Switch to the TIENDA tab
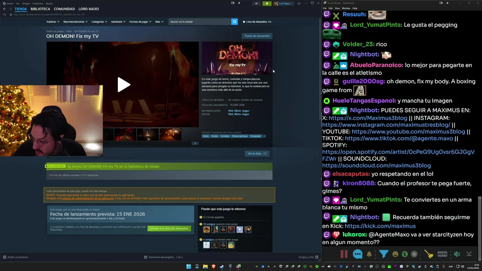The height and width of the screenshot is (271, 482). click(x=21, y=9)
